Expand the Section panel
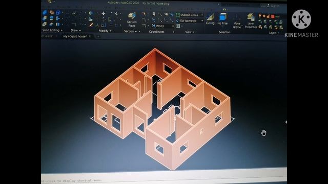 coord(130,31)
